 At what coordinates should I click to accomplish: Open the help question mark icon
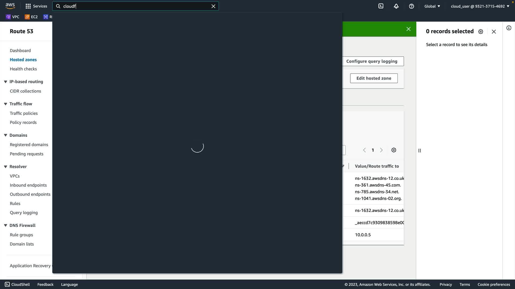click(411, 6)
